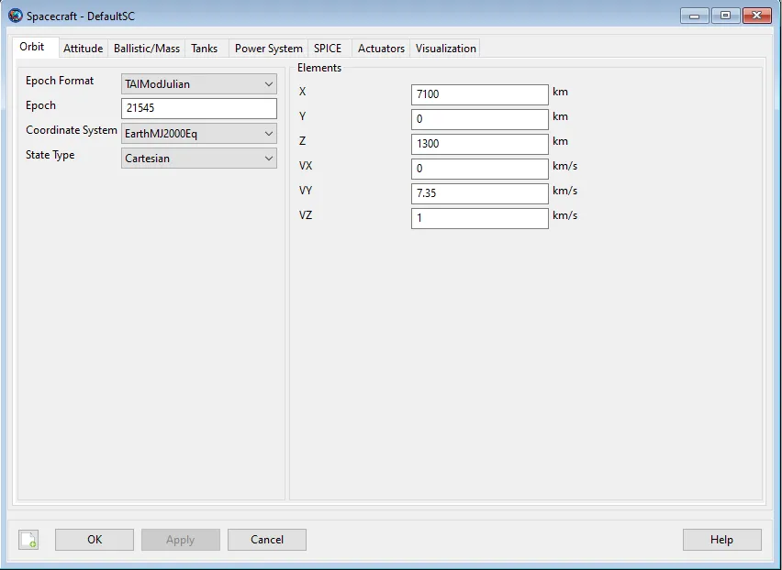Screen dimensions: 782x570
Task: Click the show script icon at bottom left
Action: [28, 540]
